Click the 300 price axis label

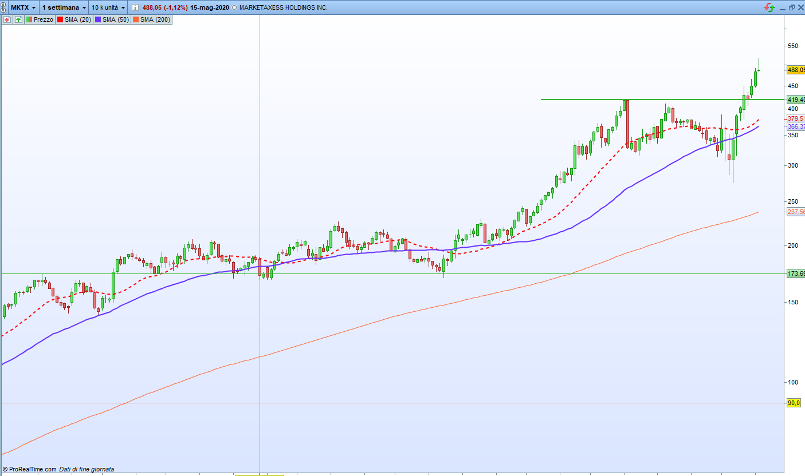tap(793, 165)
